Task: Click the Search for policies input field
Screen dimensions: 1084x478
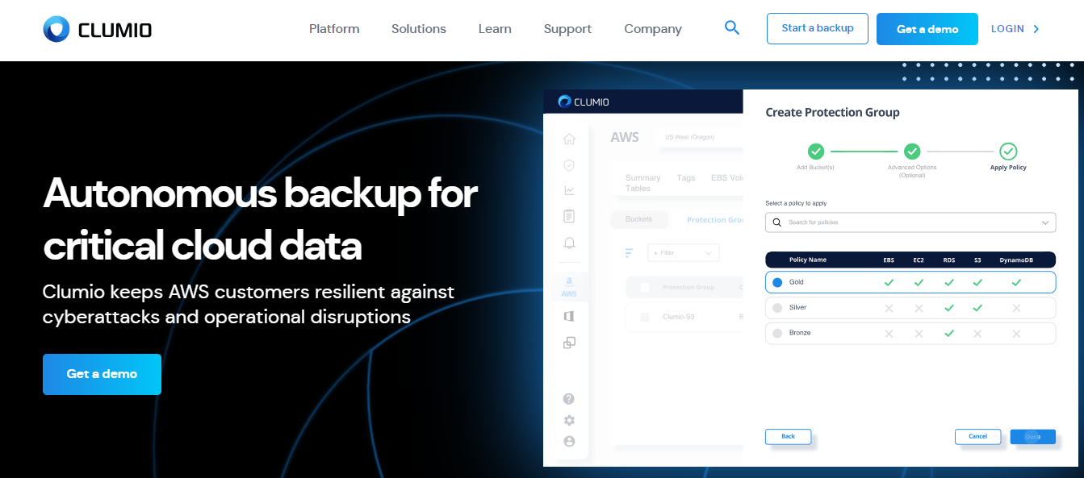Action: click(910, 222)
